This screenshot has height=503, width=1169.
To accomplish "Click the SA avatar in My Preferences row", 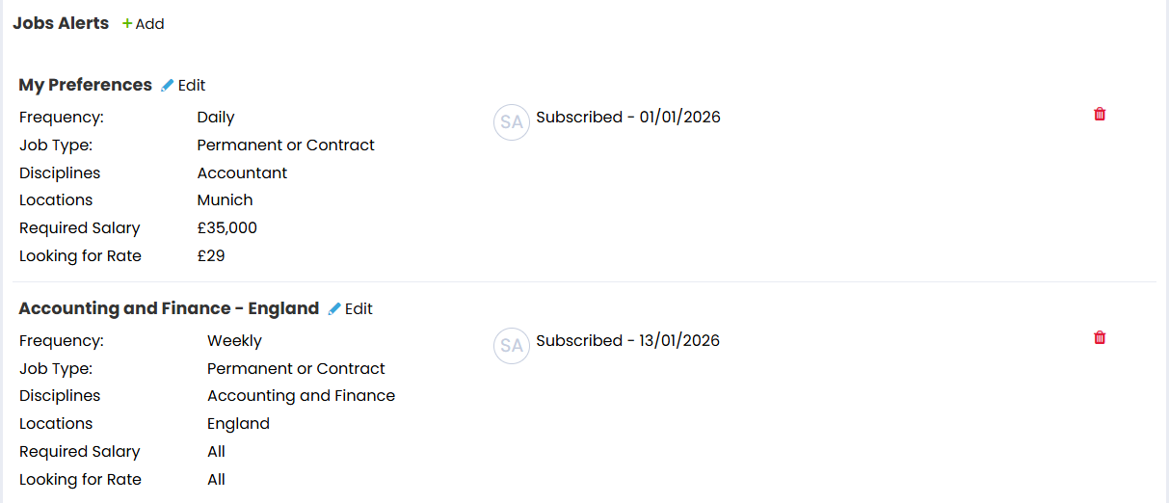I will click(x=512, y=122).
